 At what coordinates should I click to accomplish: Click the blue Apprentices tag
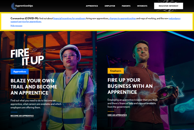20,71
